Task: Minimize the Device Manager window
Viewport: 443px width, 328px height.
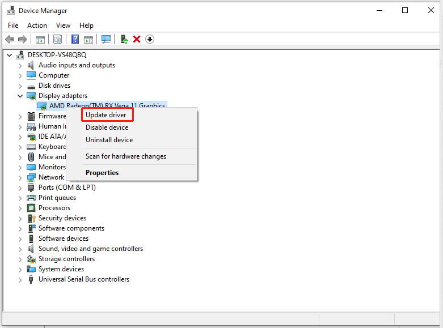Action: click(379, 10)
